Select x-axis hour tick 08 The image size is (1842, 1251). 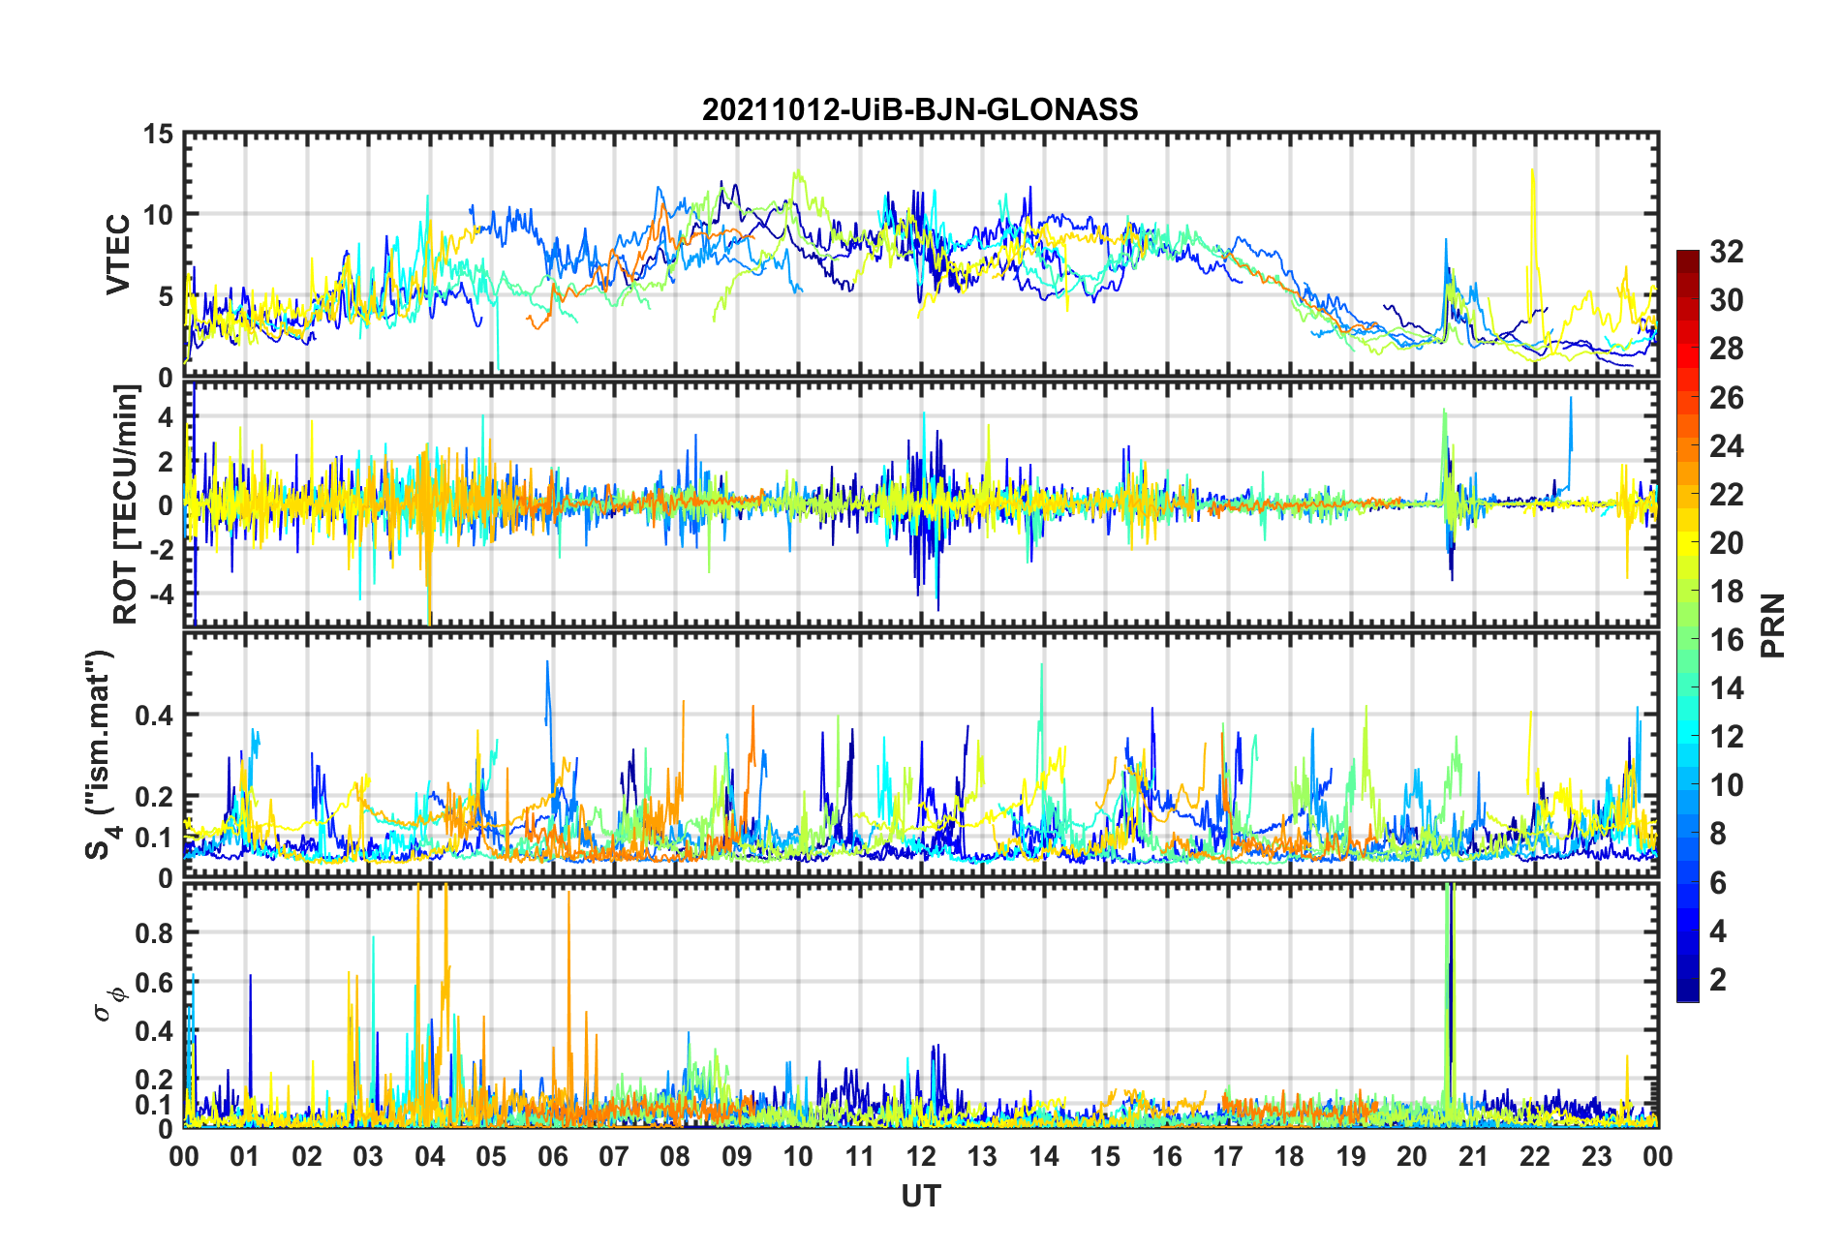pos(675,1156)
